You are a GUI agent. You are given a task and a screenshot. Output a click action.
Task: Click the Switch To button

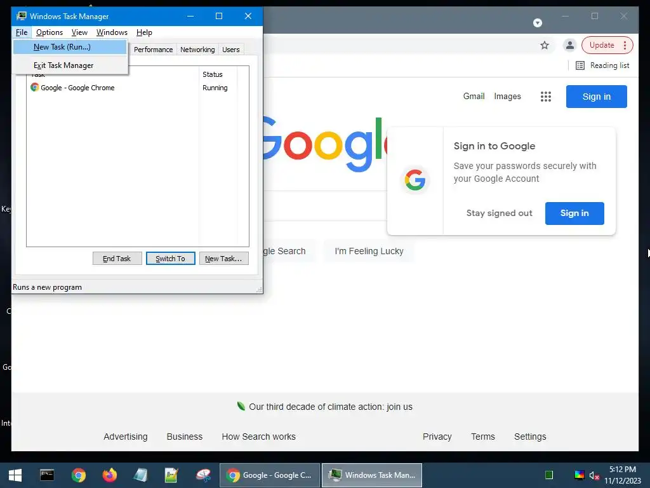[x=170, y=259]
